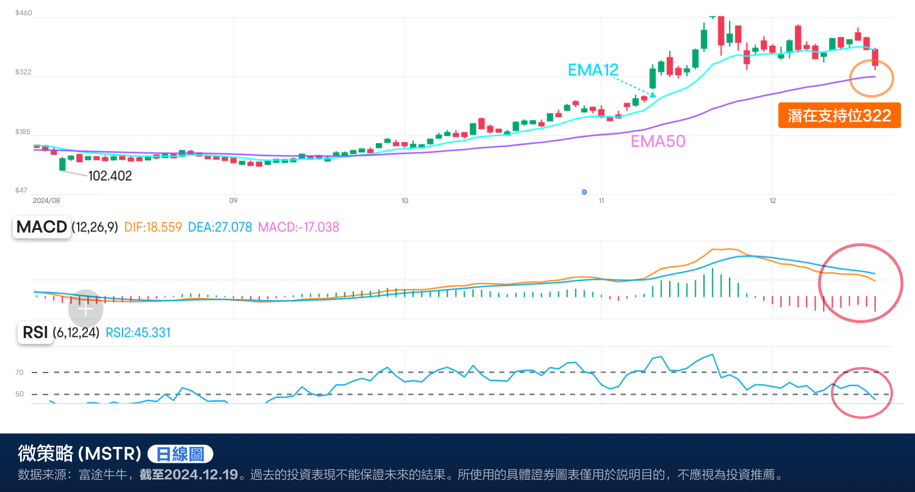The image size is (915, 492).
Task: Select the 微策略 (MSTR) ticker title
Action: pos(78,453)
